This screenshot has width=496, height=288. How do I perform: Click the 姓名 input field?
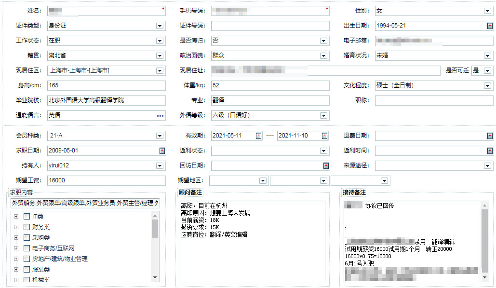pos(106,11)
